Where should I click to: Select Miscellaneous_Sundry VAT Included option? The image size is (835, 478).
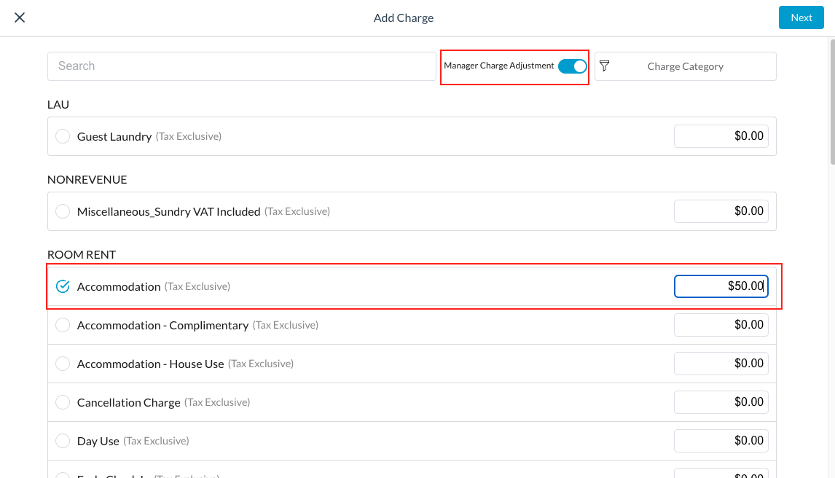(x=63, y=211)
